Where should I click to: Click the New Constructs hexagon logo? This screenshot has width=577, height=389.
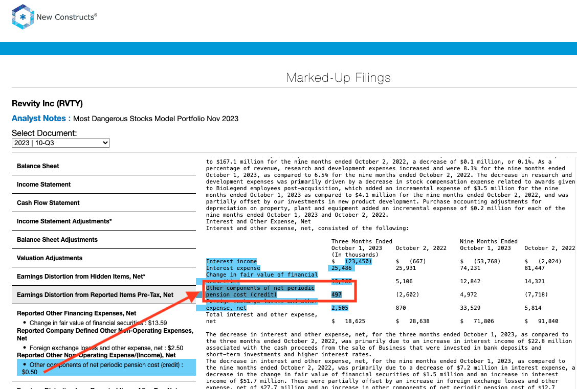[23, 16]
